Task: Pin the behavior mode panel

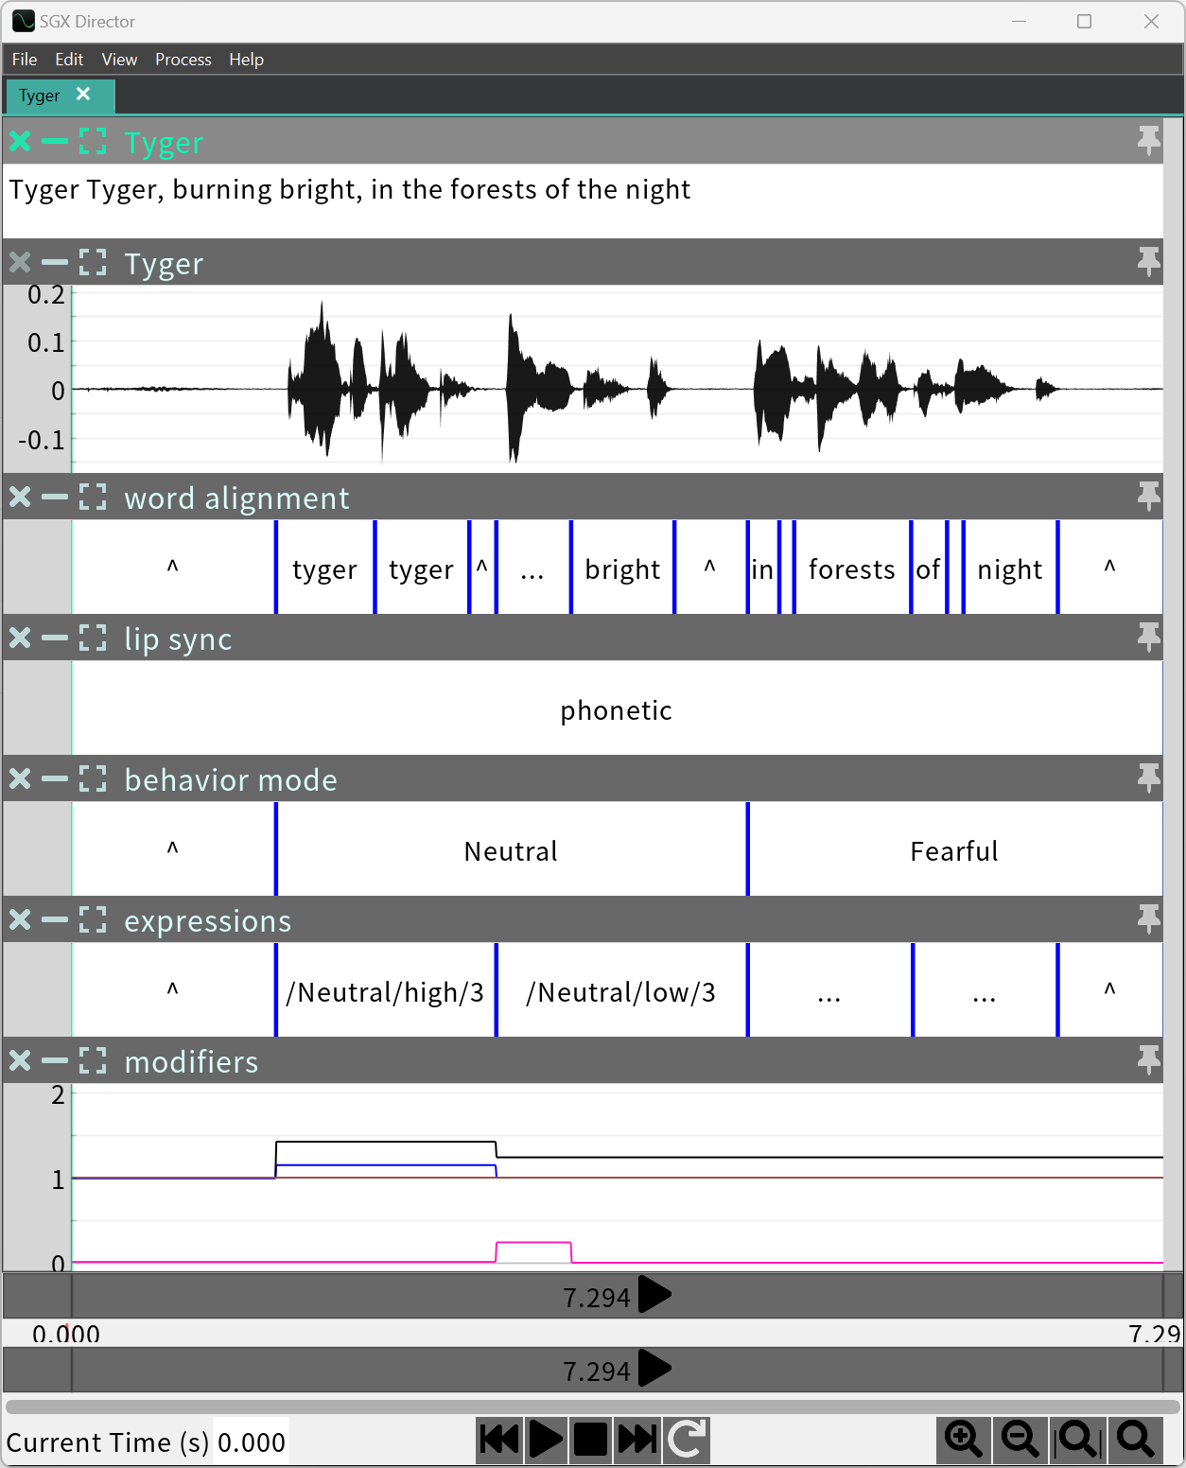Action: pos(1148,778)
